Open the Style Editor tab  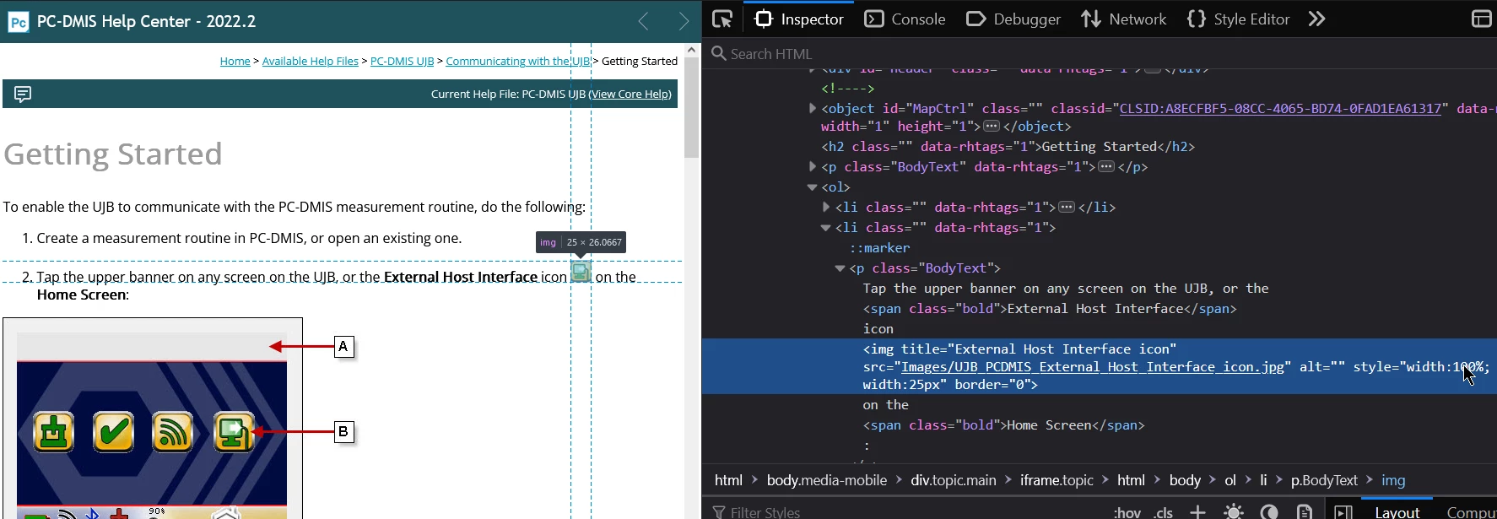(x=1239, y=19)
